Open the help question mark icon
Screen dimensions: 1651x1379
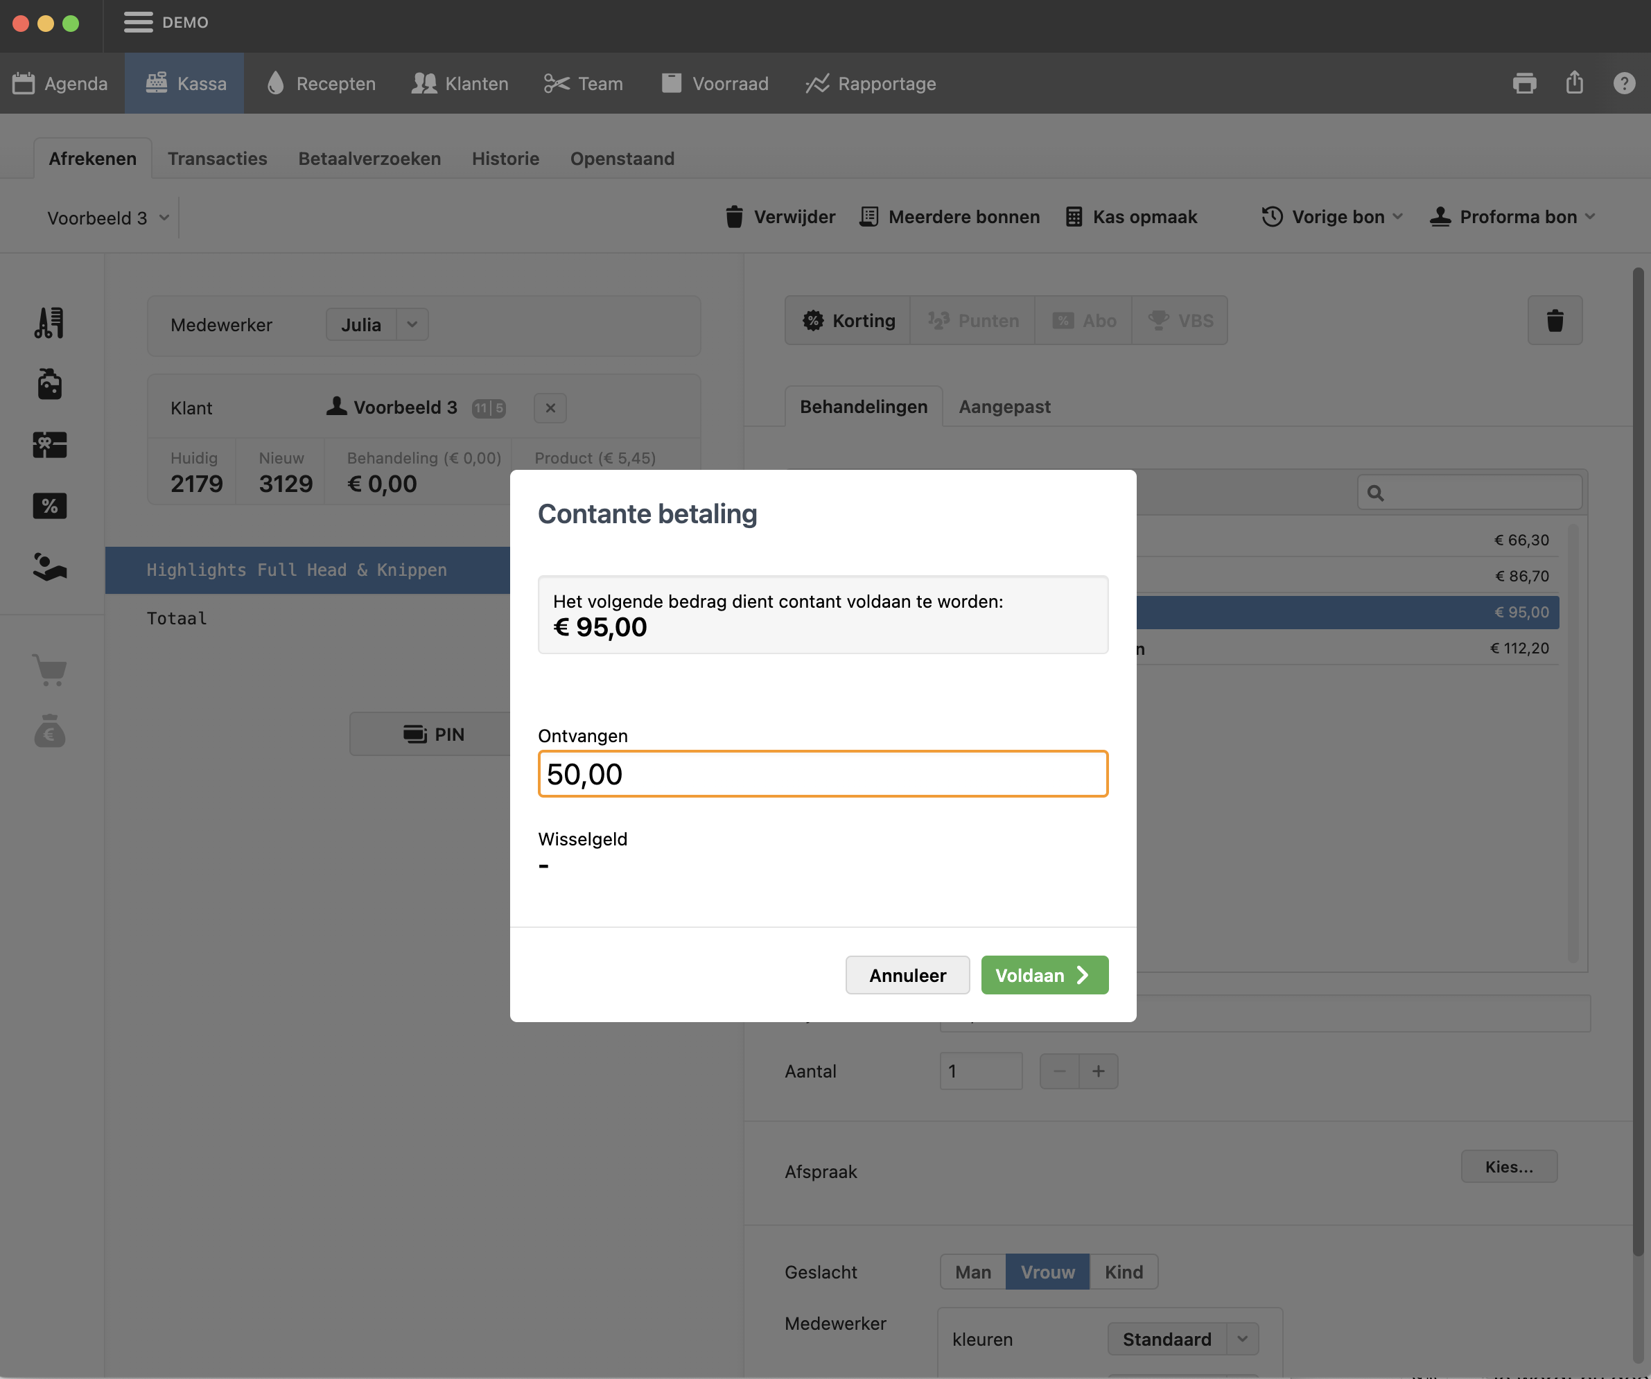[1623, 83]
